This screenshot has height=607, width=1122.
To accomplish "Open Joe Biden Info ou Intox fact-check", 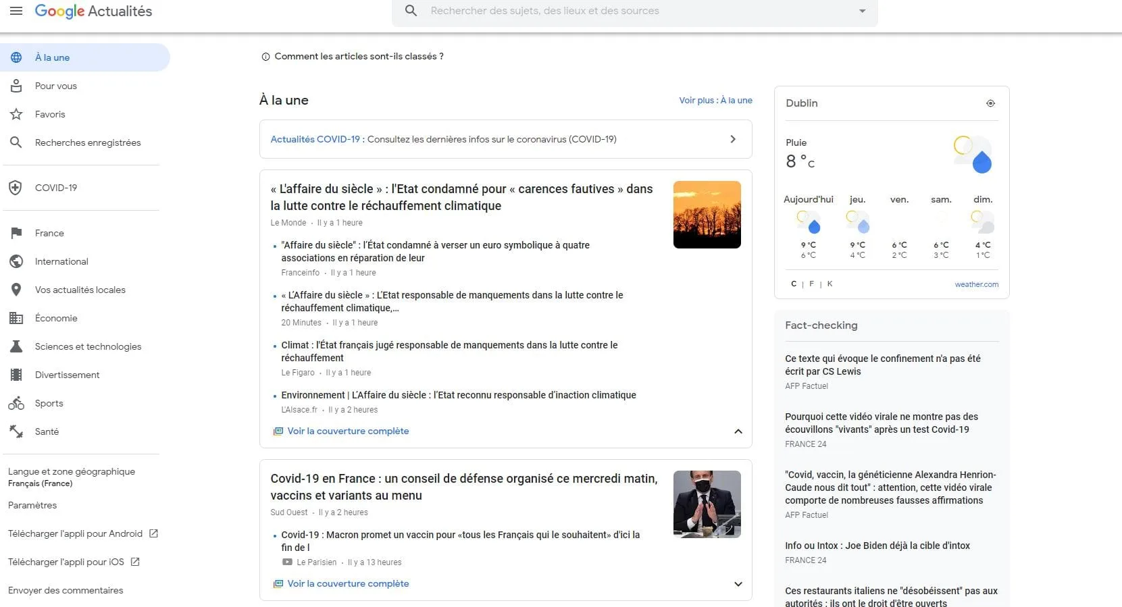I will point(877,546).
